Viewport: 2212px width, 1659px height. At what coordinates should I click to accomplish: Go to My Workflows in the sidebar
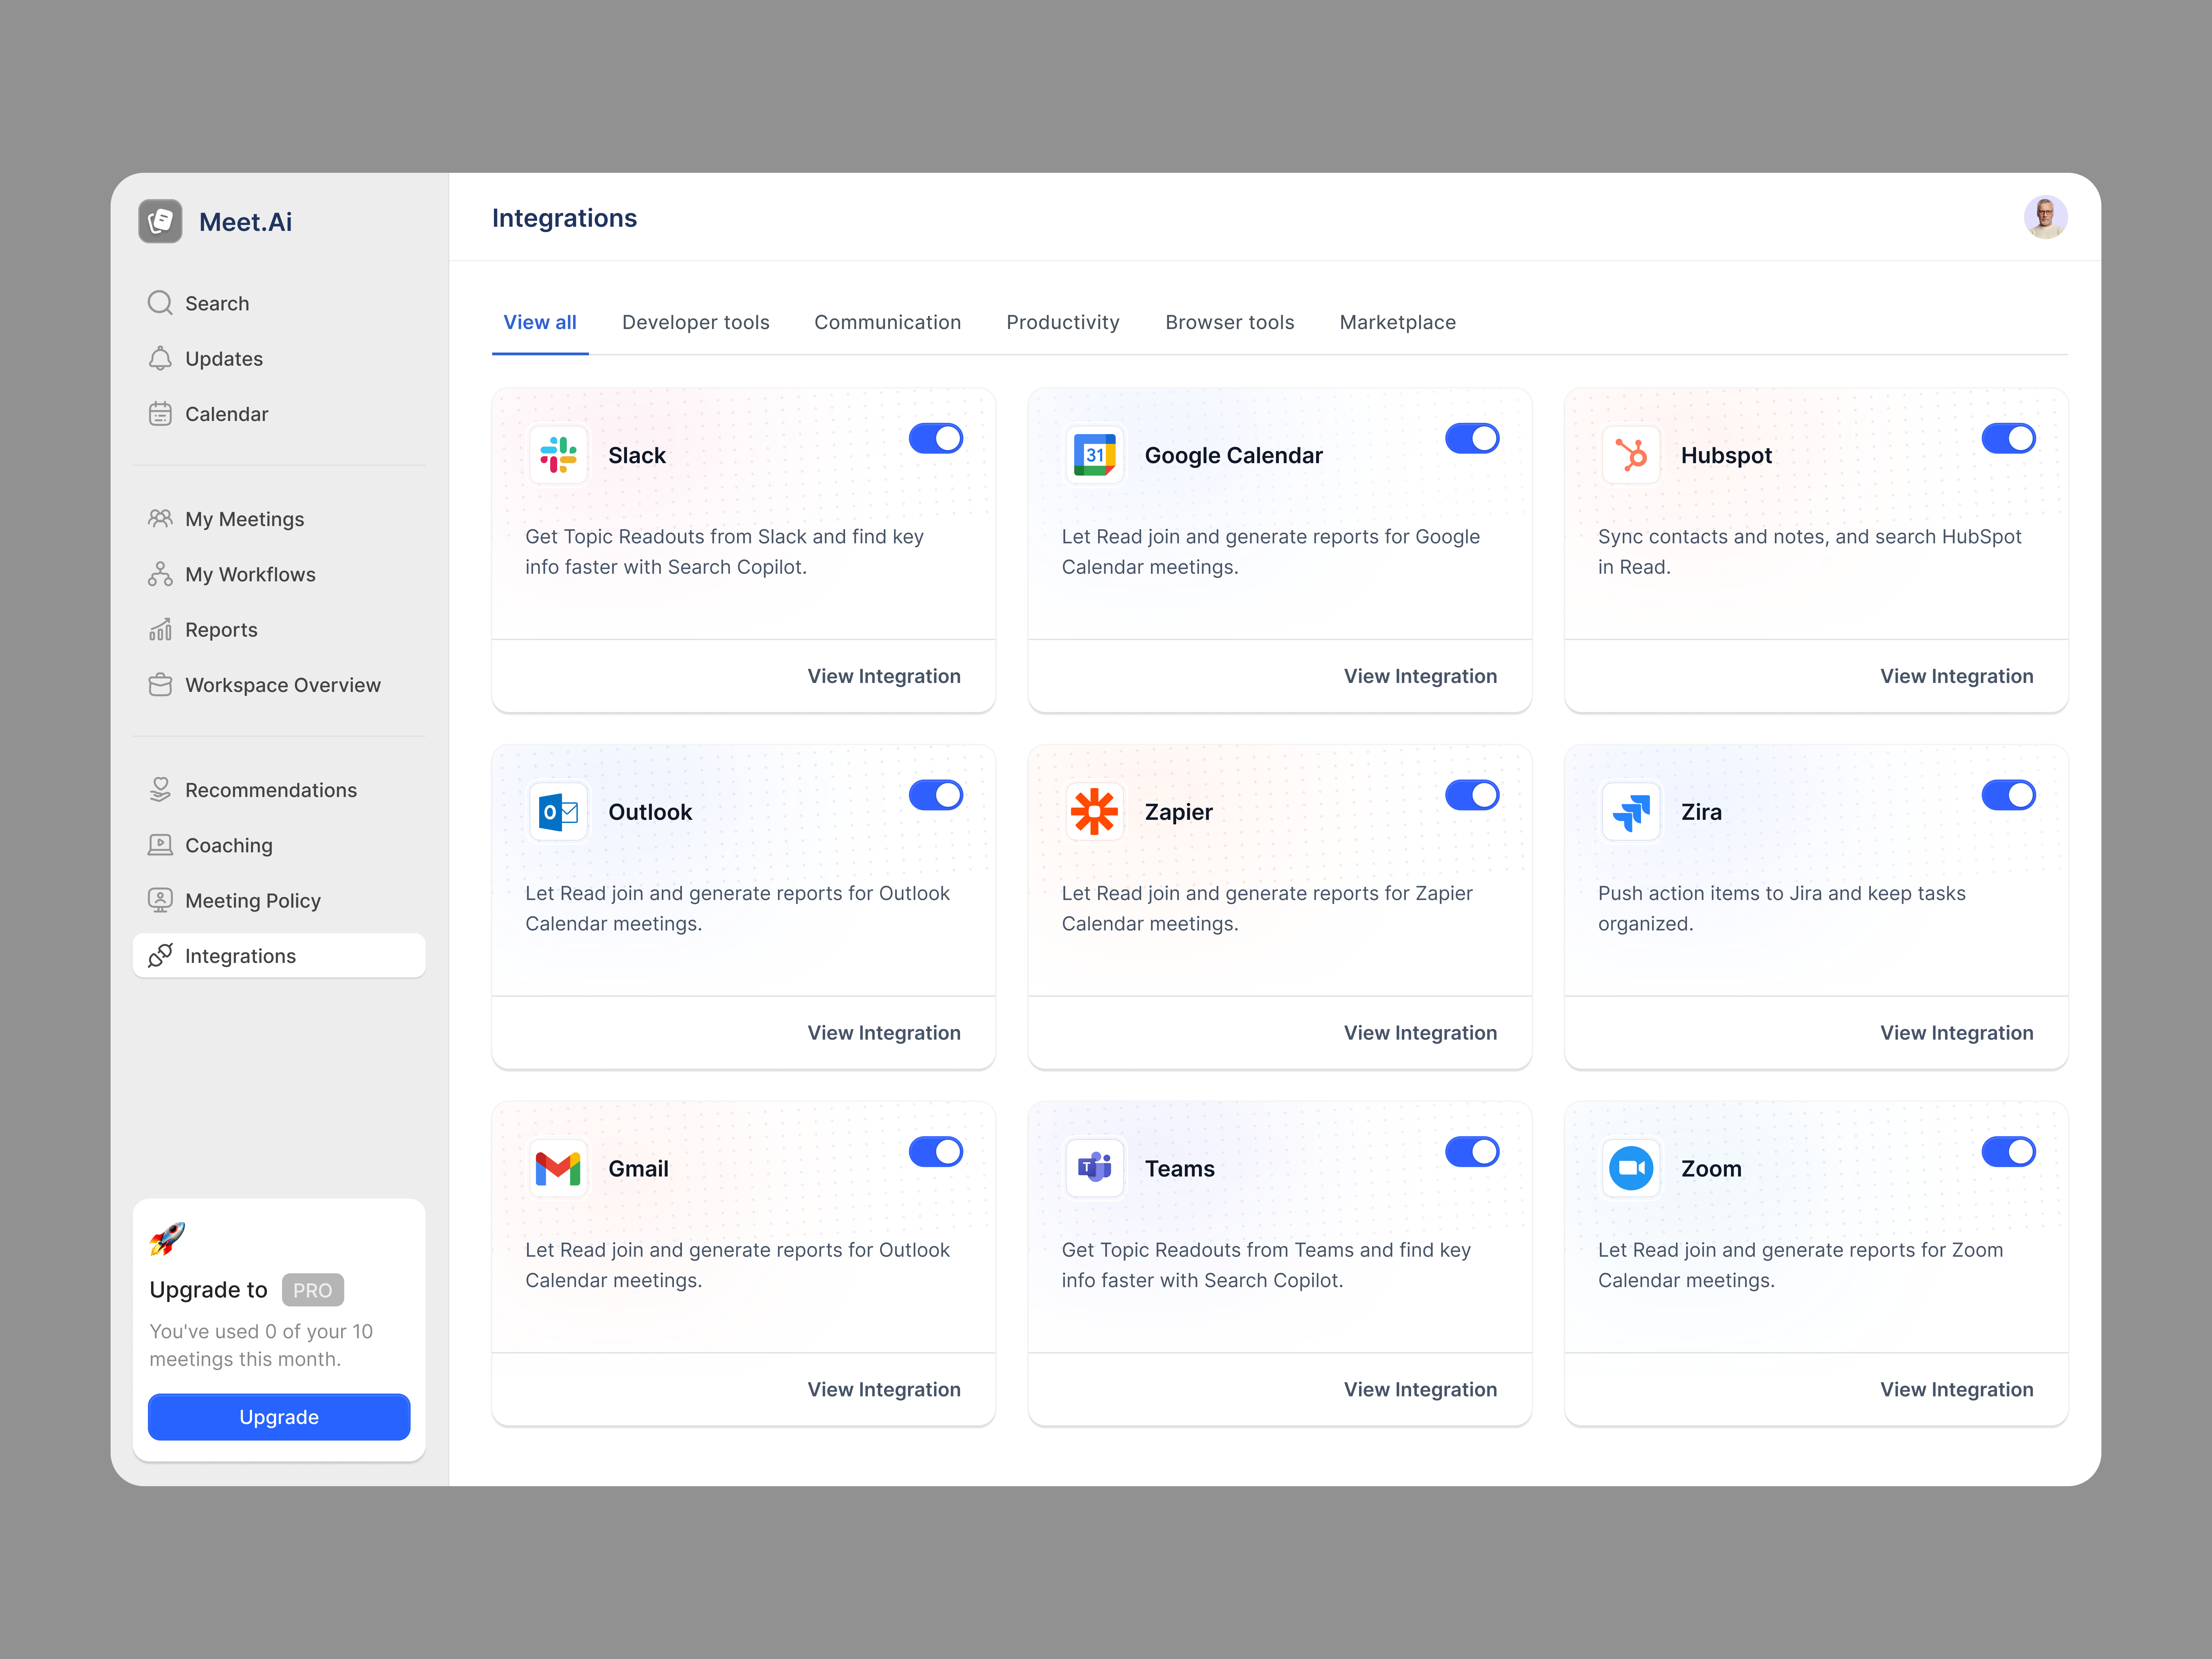pyautogui.click(x=250, y=574)
